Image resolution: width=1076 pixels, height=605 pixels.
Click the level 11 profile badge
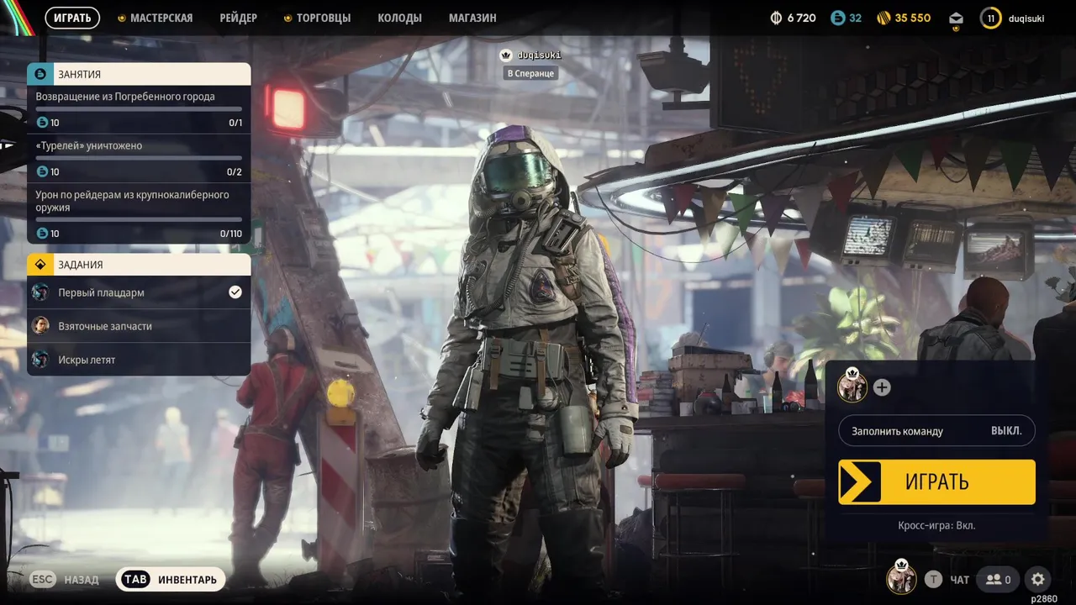[991, 18]
